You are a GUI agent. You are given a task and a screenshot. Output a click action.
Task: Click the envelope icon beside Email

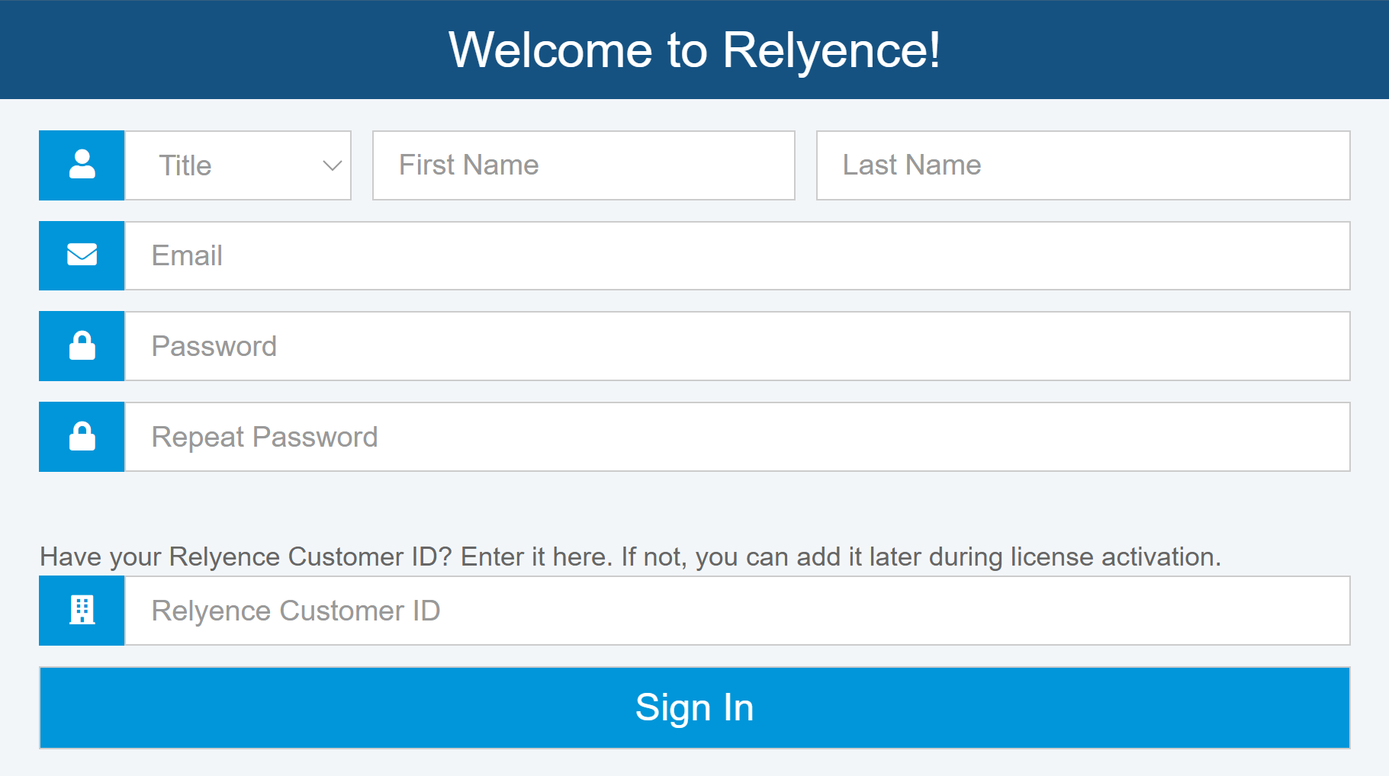[x=82, y=255]
